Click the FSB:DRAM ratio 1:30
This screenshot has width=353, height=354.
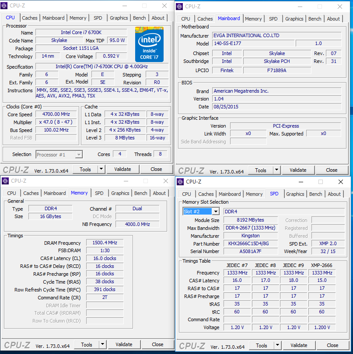point(105,250)
